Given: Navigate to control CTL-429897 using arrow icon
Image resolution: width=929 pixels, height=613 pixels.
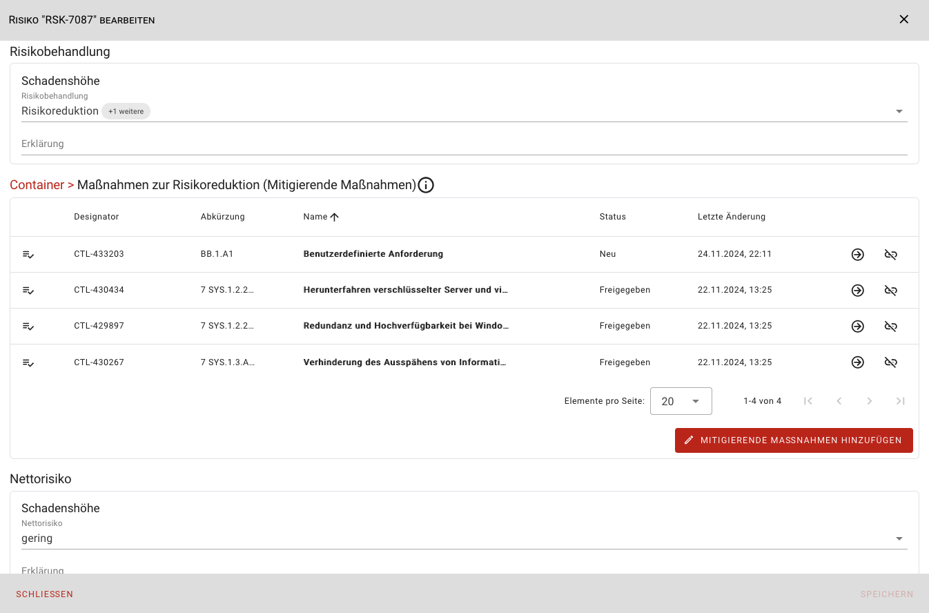Looking at the screenshot, I should click(x=857, y=327).
